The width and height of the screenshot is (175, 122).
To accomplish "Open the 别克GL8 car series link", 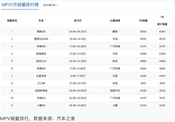I will point(41,61).
